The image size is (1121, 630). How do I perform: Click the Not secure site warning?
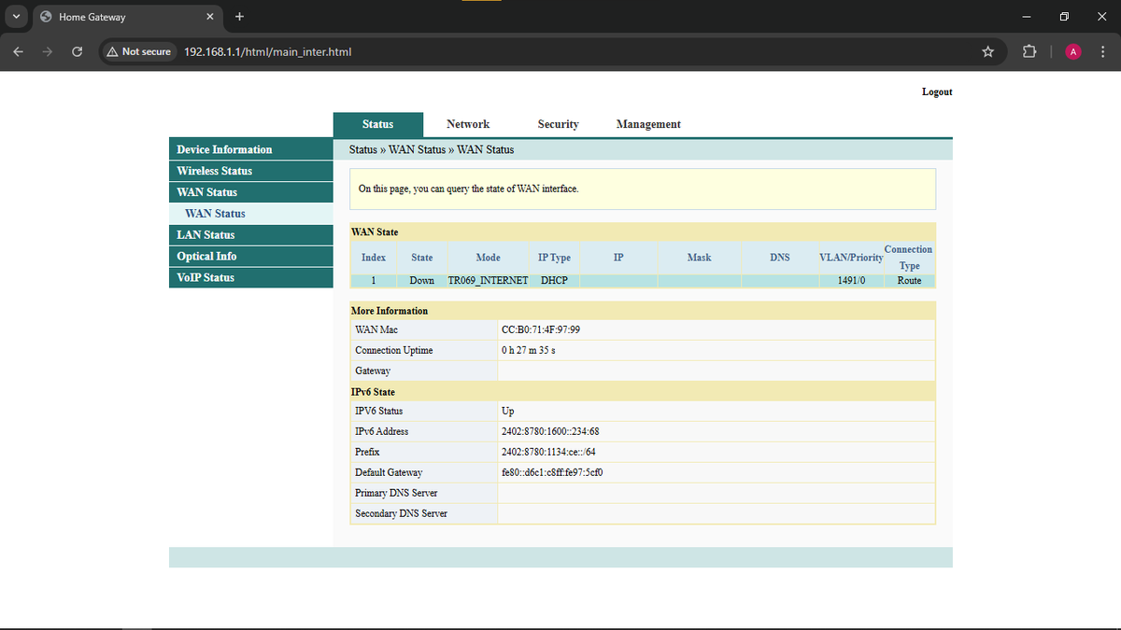coord(140,51)
